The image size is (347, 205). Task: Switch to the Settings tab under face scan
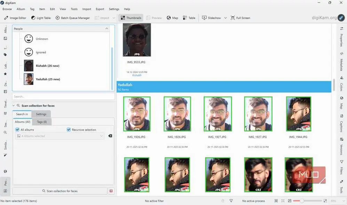click(x=41, y=114)
